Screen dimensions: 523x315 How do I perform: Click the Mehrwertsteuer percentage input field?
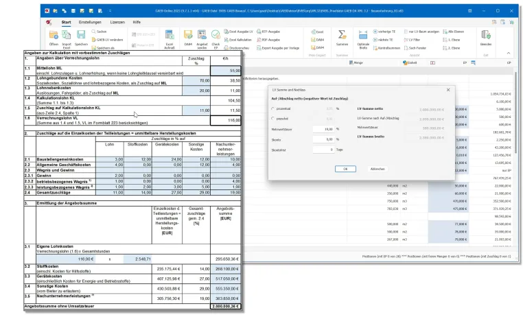pos(323,129)
